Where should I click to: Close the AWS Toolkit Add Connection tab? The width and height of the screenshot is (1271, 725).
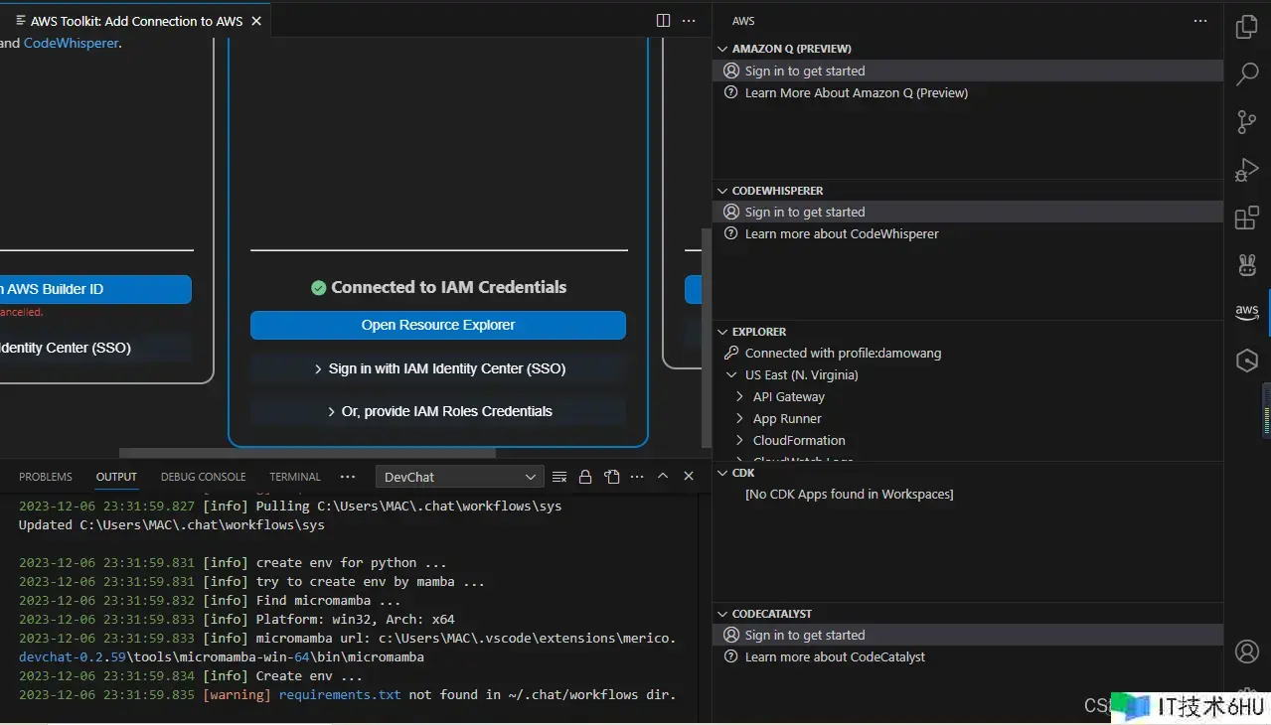coord(255,21)
